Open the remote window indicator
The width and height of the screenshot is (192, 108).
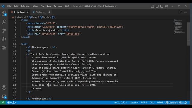3,102
